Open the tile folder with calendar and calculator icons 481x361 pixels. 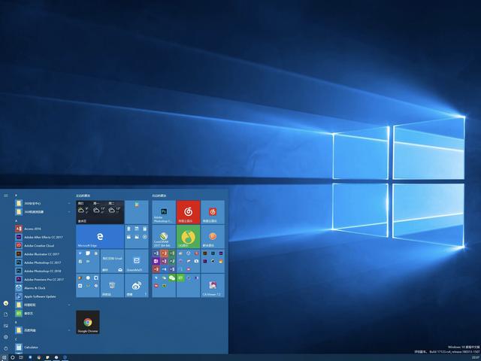click(x=137, y=237)
